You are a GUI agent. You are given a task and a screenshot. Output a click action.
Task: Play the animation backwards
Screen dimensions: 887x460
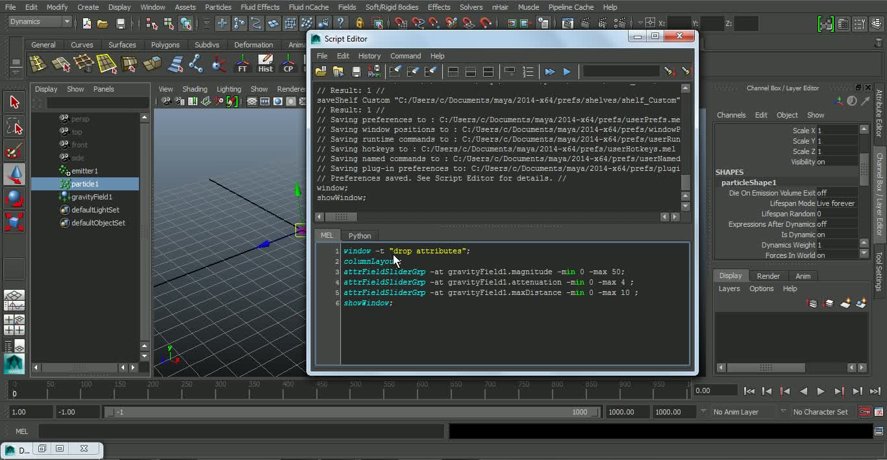pos(803,391)
